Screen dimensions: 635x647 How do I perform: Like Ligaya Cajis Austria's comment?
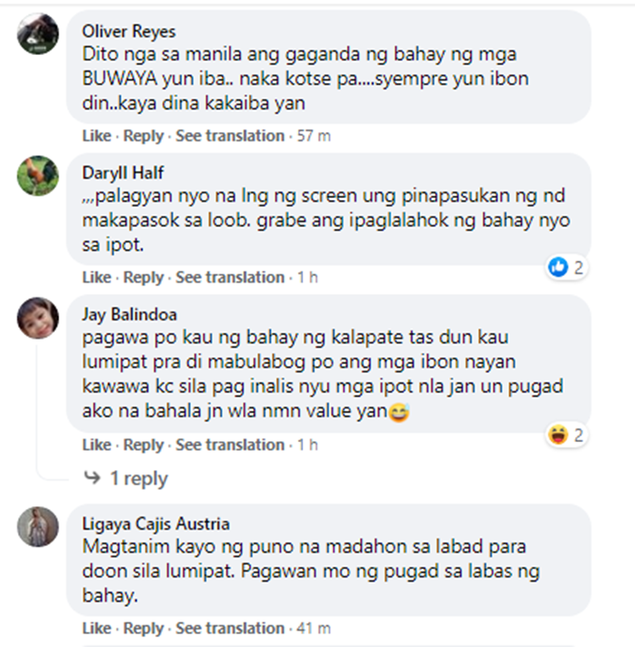pos(97,628)
